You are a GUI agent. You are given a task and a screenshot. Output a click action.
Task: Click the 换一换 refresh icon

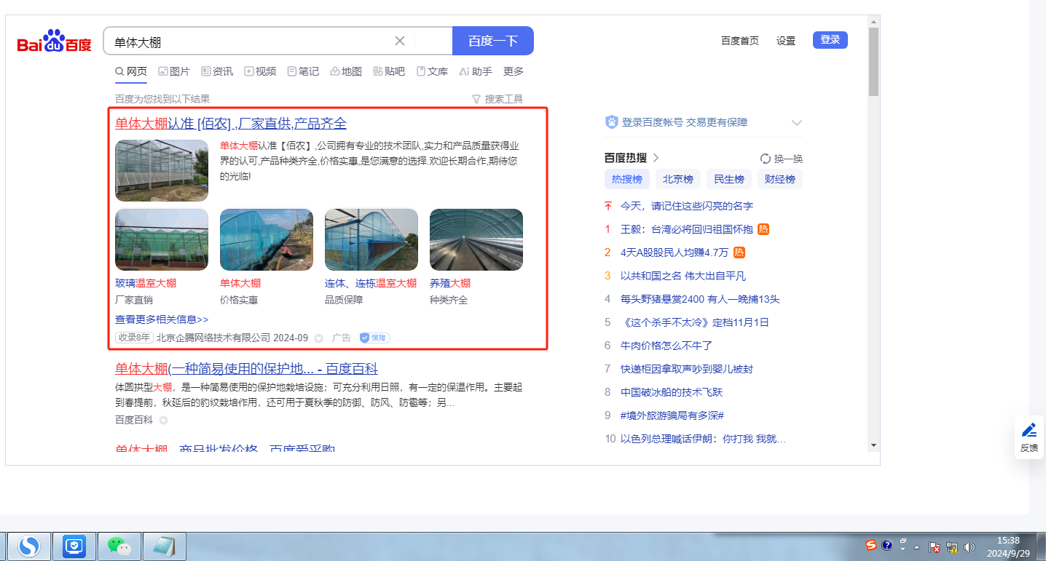tap(766, 159)
